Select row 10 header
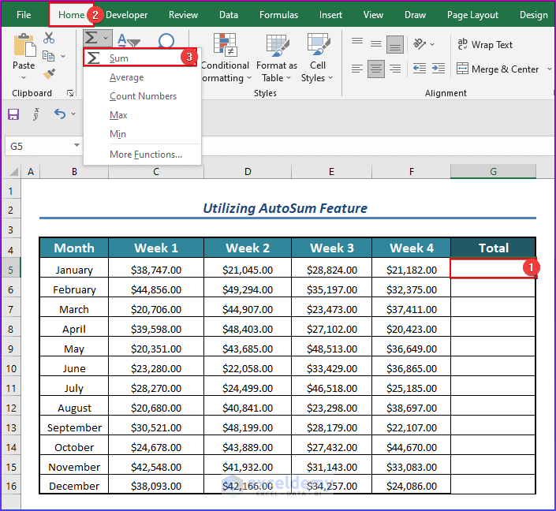Image resolution: width=556 pixels, height=511 pixels. click(x=11, y=369)
